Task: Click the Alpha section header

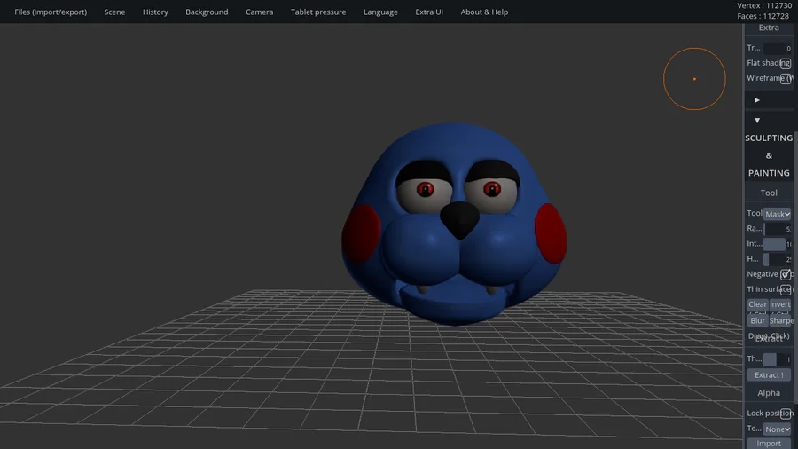Action: coord(769,392)
